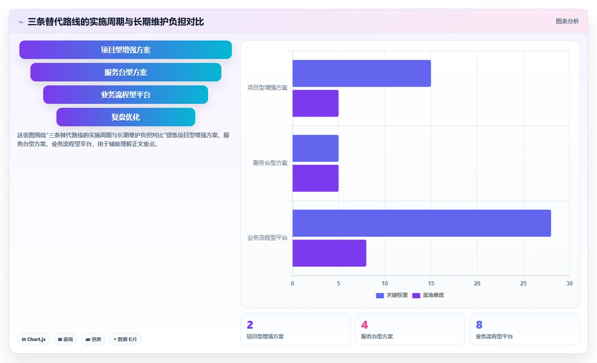Click the lightning icon beside the title

click(x=21, y=22)
